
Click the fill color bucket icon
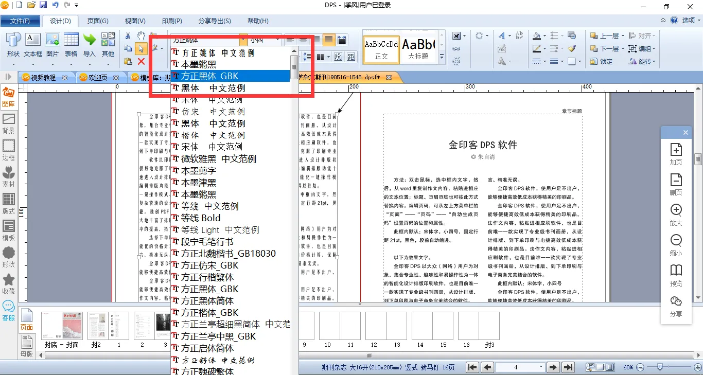point(537,36)
